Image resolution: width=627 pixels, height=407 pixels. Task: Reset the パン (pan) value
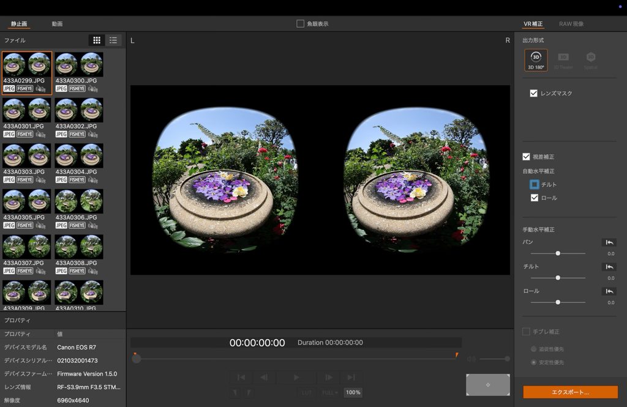(609, 242)
